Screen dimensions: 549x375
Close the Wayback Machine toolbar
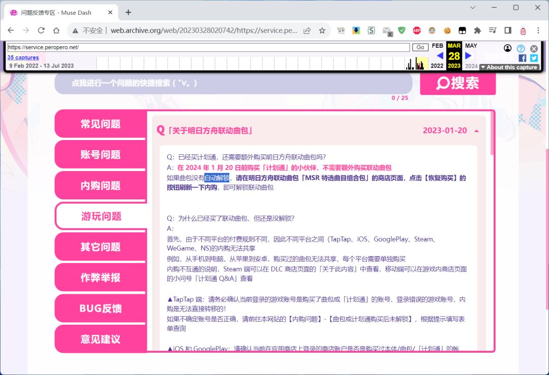pos(534,49)
